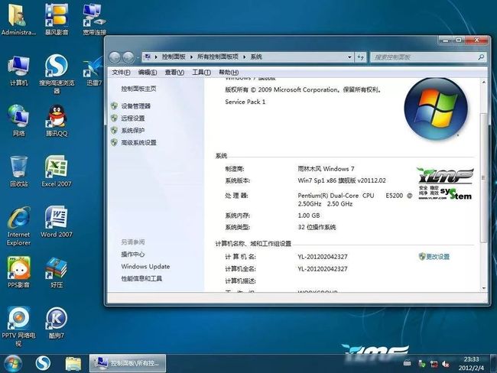Open 性能信息和工具 link
Image resolution: width=497 pixels, height=373 pixels.
click(x=141, y=278)
